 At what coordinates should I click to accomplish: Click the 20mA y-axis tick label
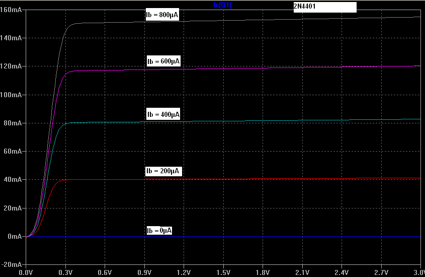13,208
